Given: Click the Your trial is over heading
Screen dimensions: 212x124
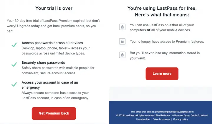Looking at the screenshot, I should click(x=54, y=8).
